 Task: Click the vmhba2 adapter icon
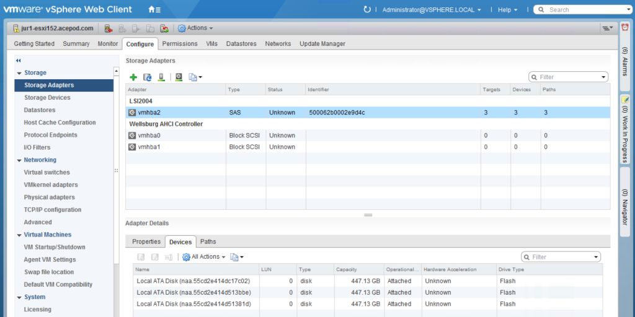[132, 113]
